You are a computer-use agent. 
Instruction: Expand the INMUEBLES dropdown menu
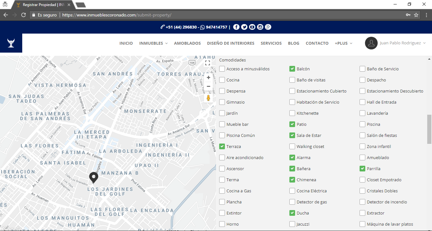point(153,43)
